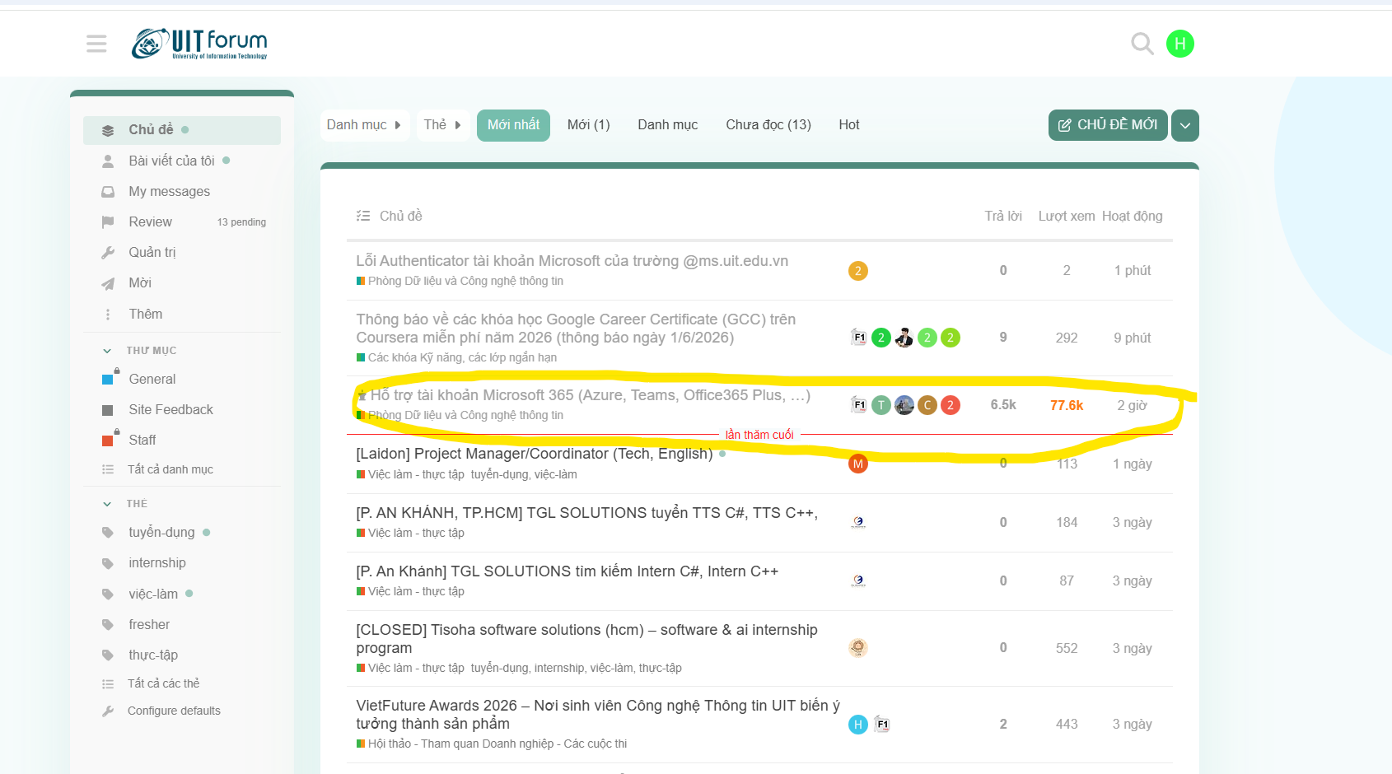Viewport: 1392px width, 774px height.
Task: Go to the UIT forum logo homepage
Action: (199, 44)
